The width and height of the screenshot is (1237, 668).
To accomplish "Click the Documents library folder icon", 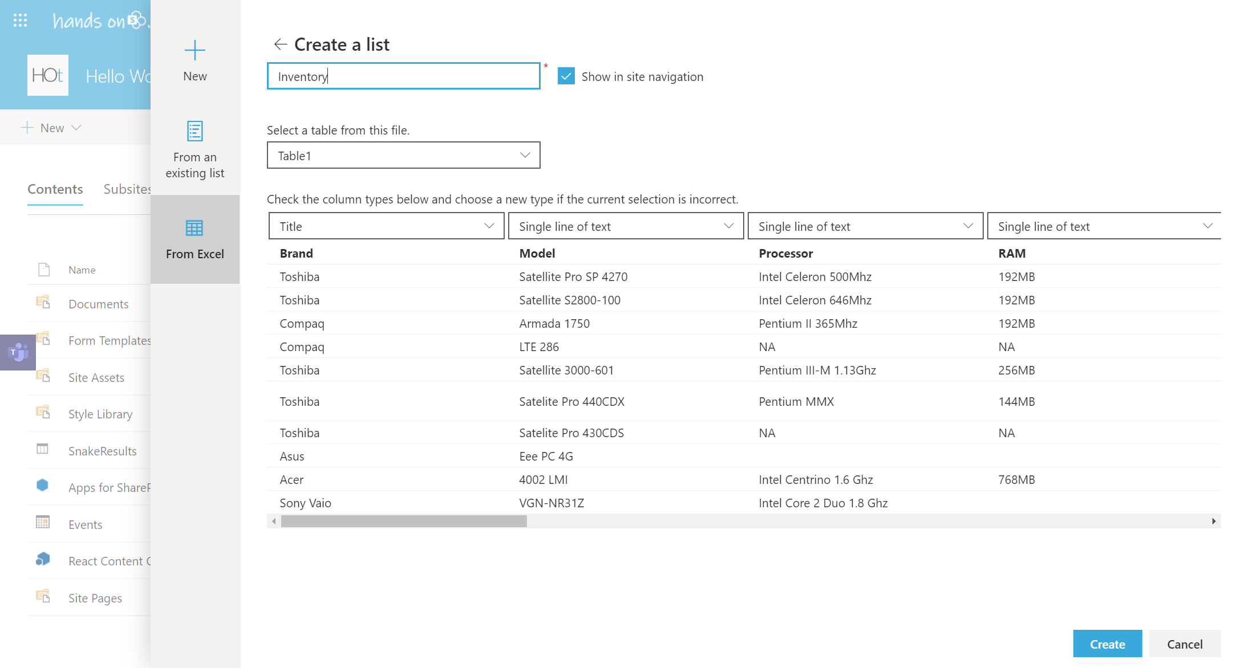I will click(43, 302).
